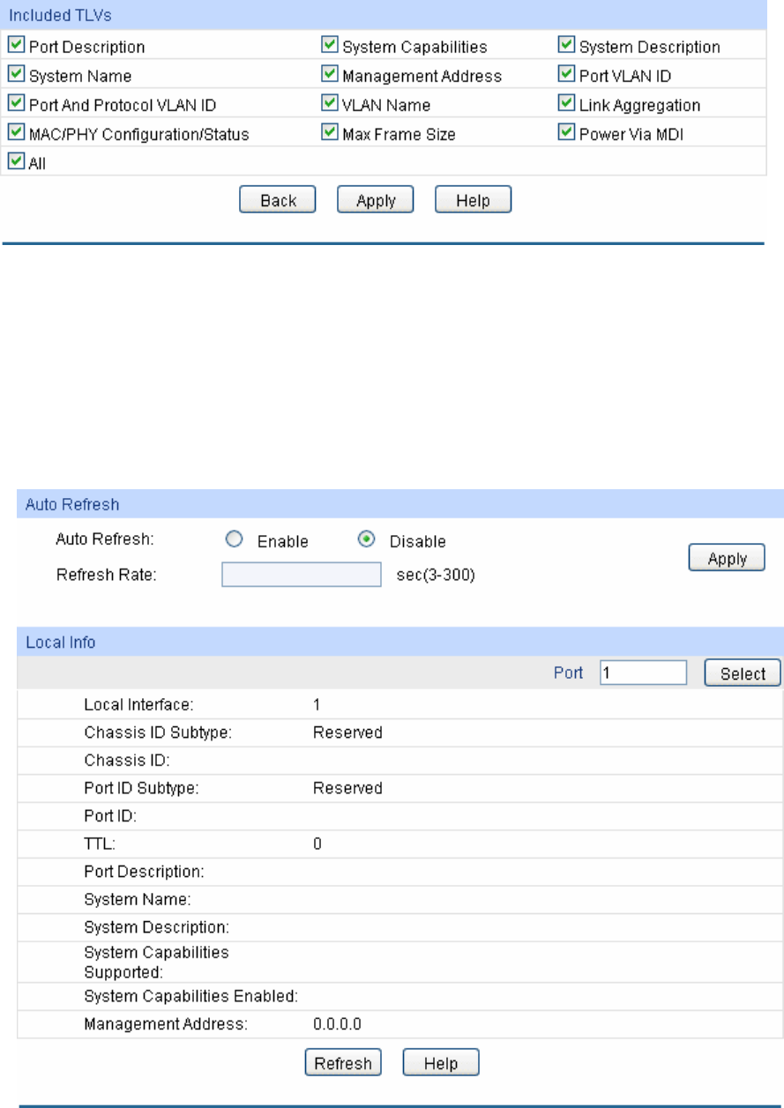This screenshot has width=784, height=1108.
Task: Enable Auto Refresh radio option
Action: (x=235, y=540)
